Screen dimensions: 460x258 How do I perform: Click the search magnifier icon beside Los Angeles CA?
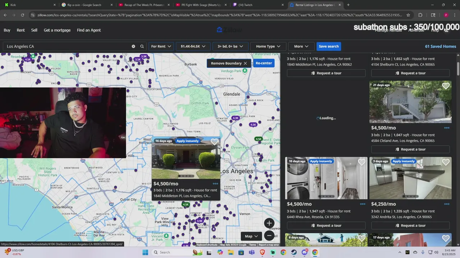coord(142,46)
